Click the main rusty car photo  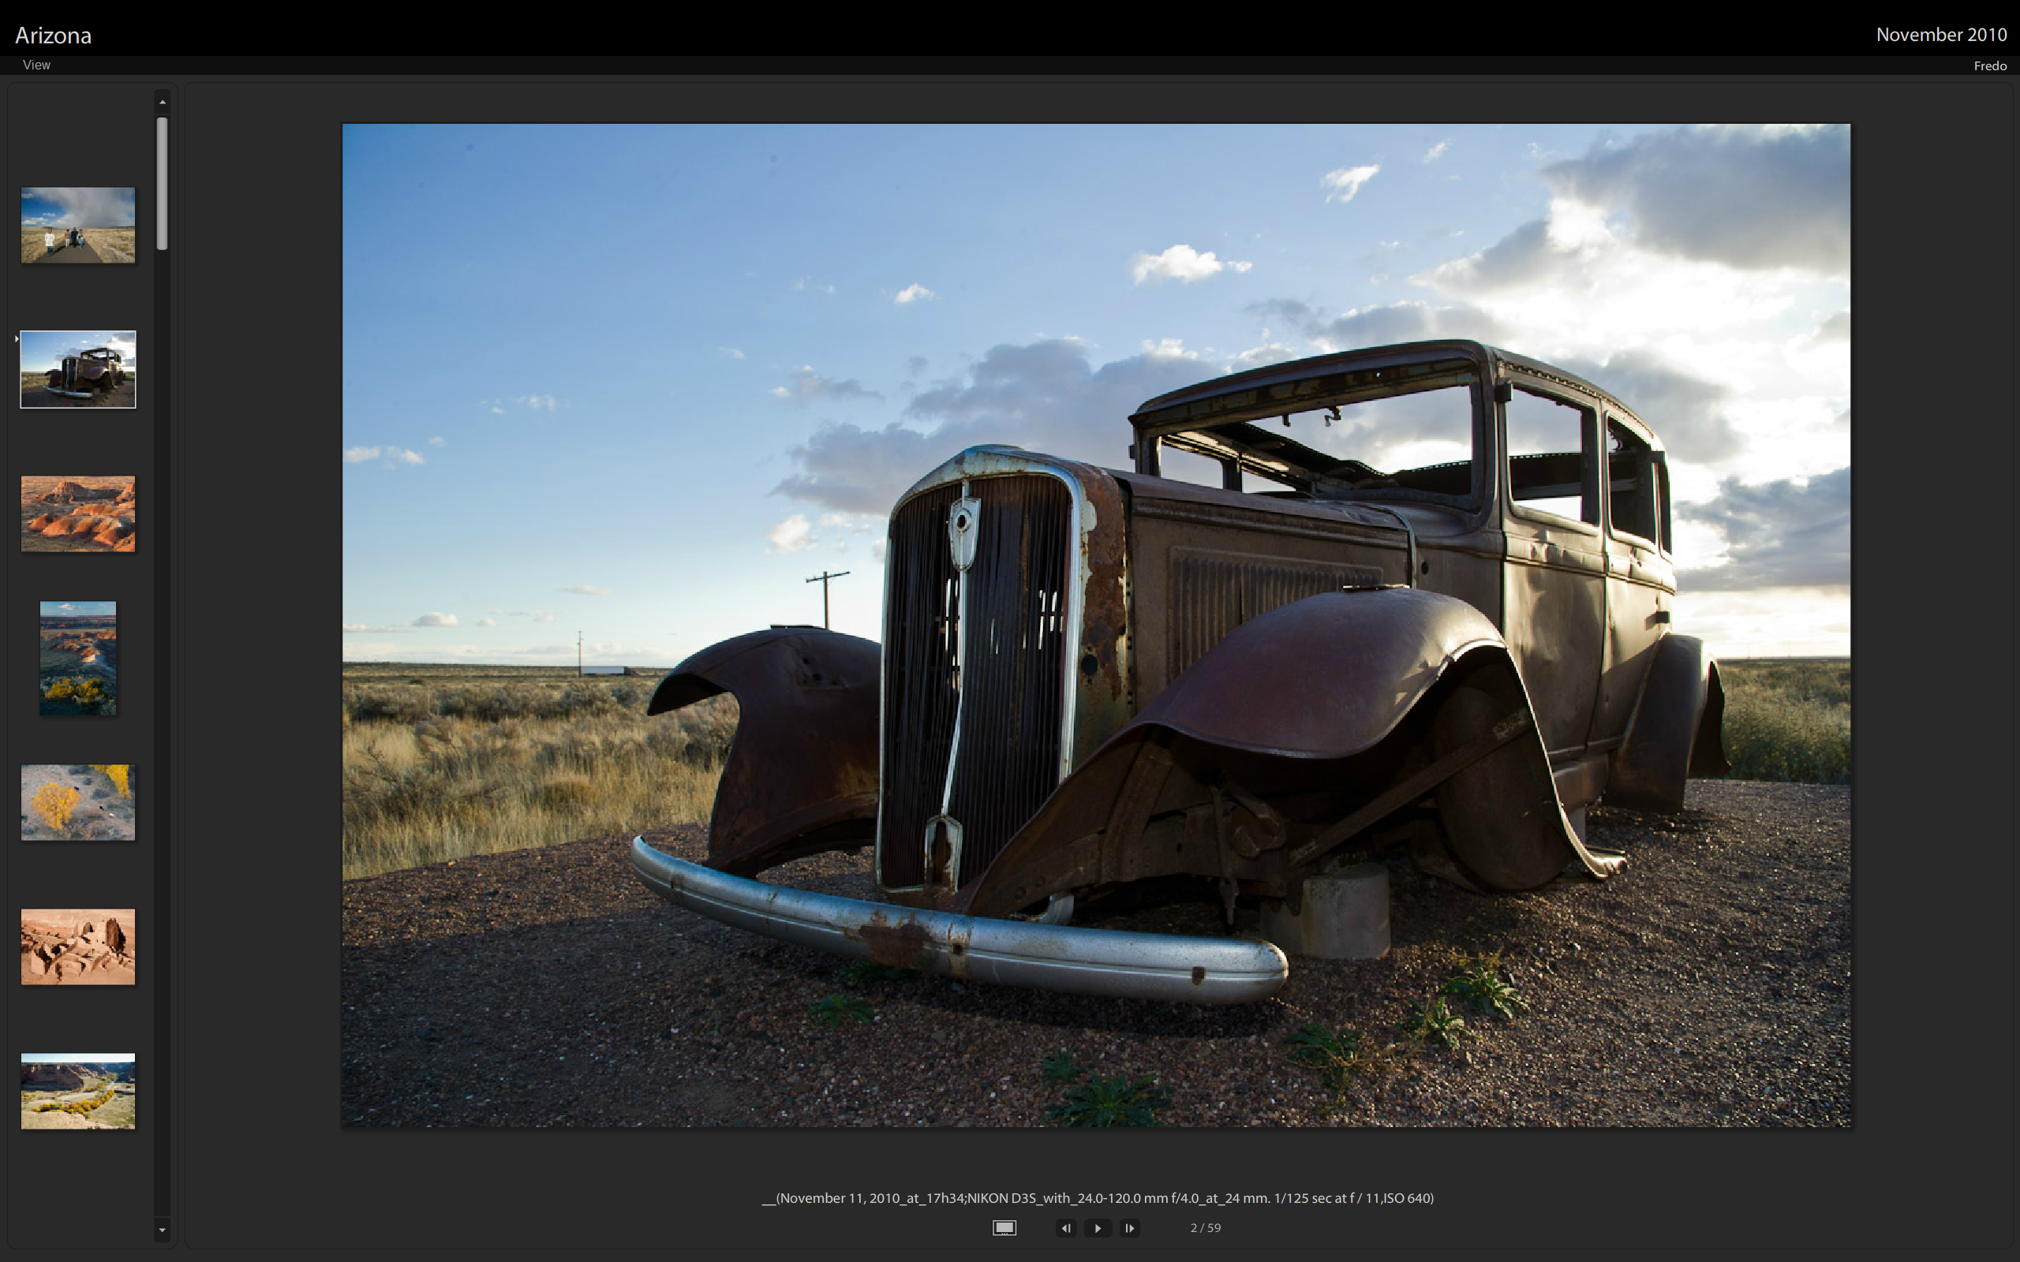1096,625
